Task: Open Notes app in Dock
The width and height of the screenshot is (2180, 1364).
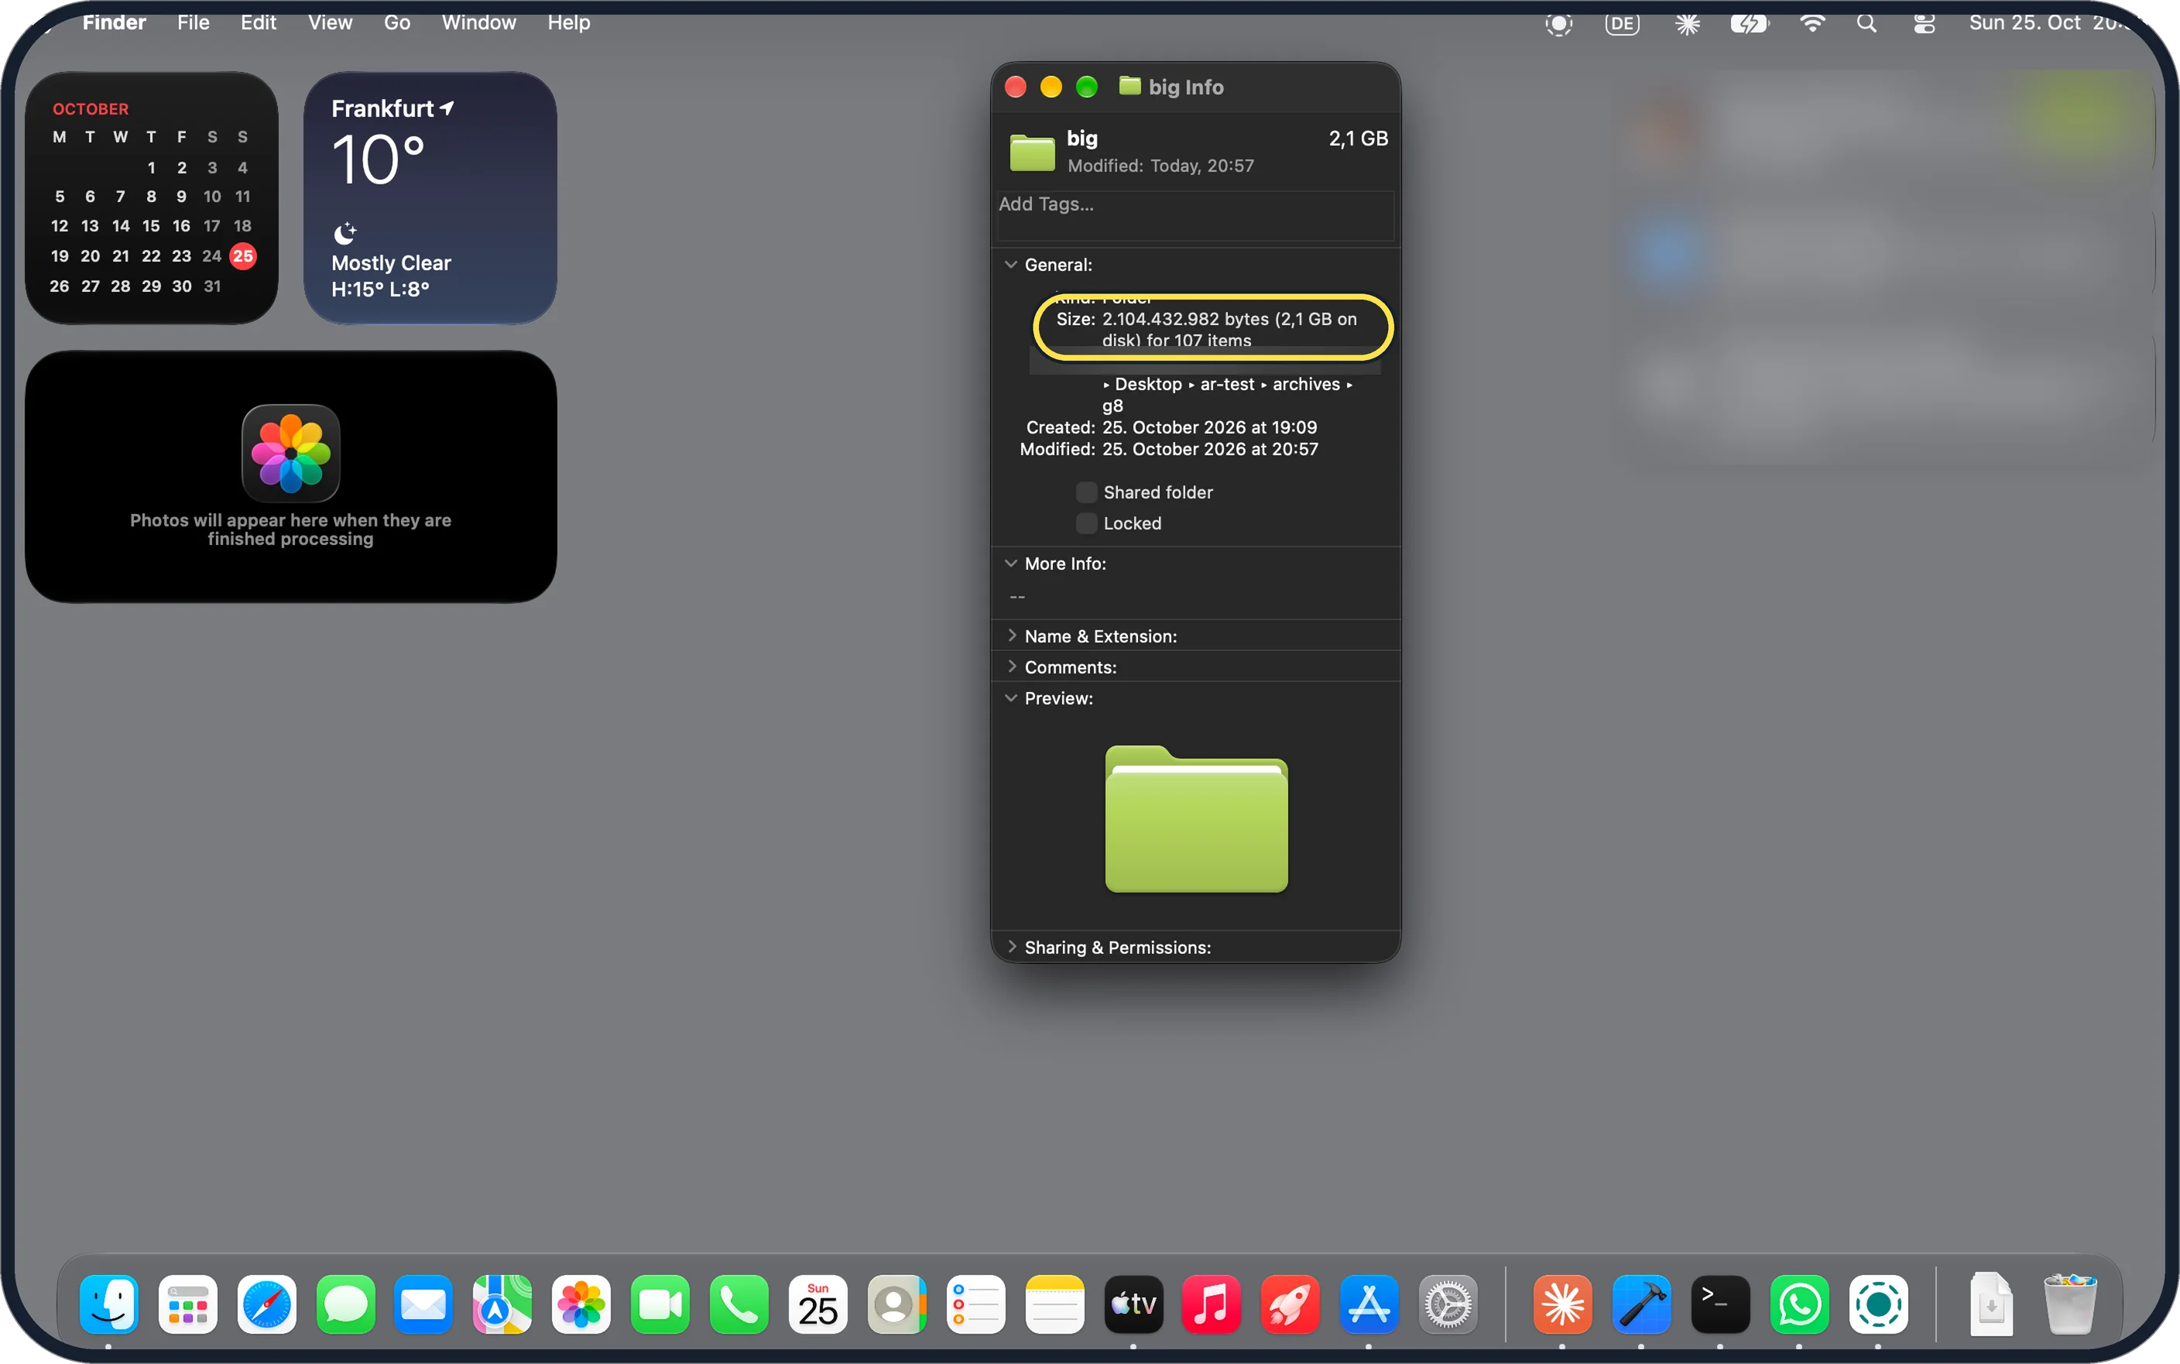Action: 1054,1304
